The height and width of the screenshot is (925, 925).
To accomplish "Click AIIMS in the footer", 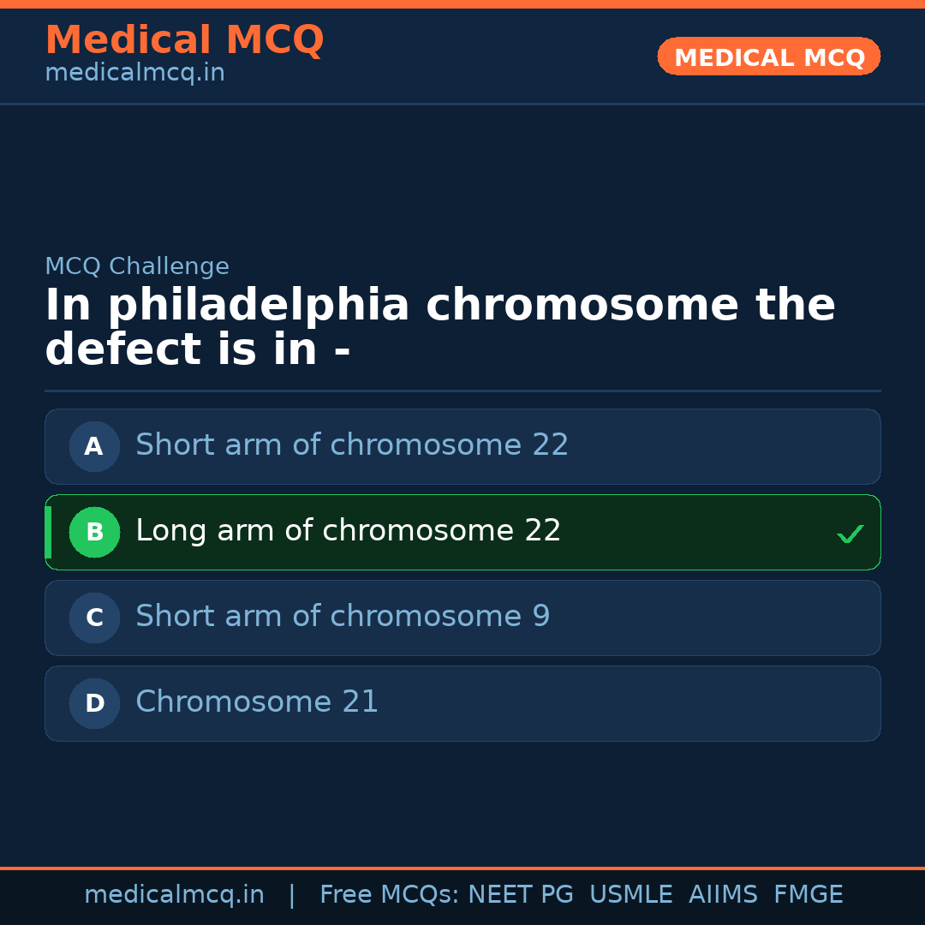I will point(723,895).
